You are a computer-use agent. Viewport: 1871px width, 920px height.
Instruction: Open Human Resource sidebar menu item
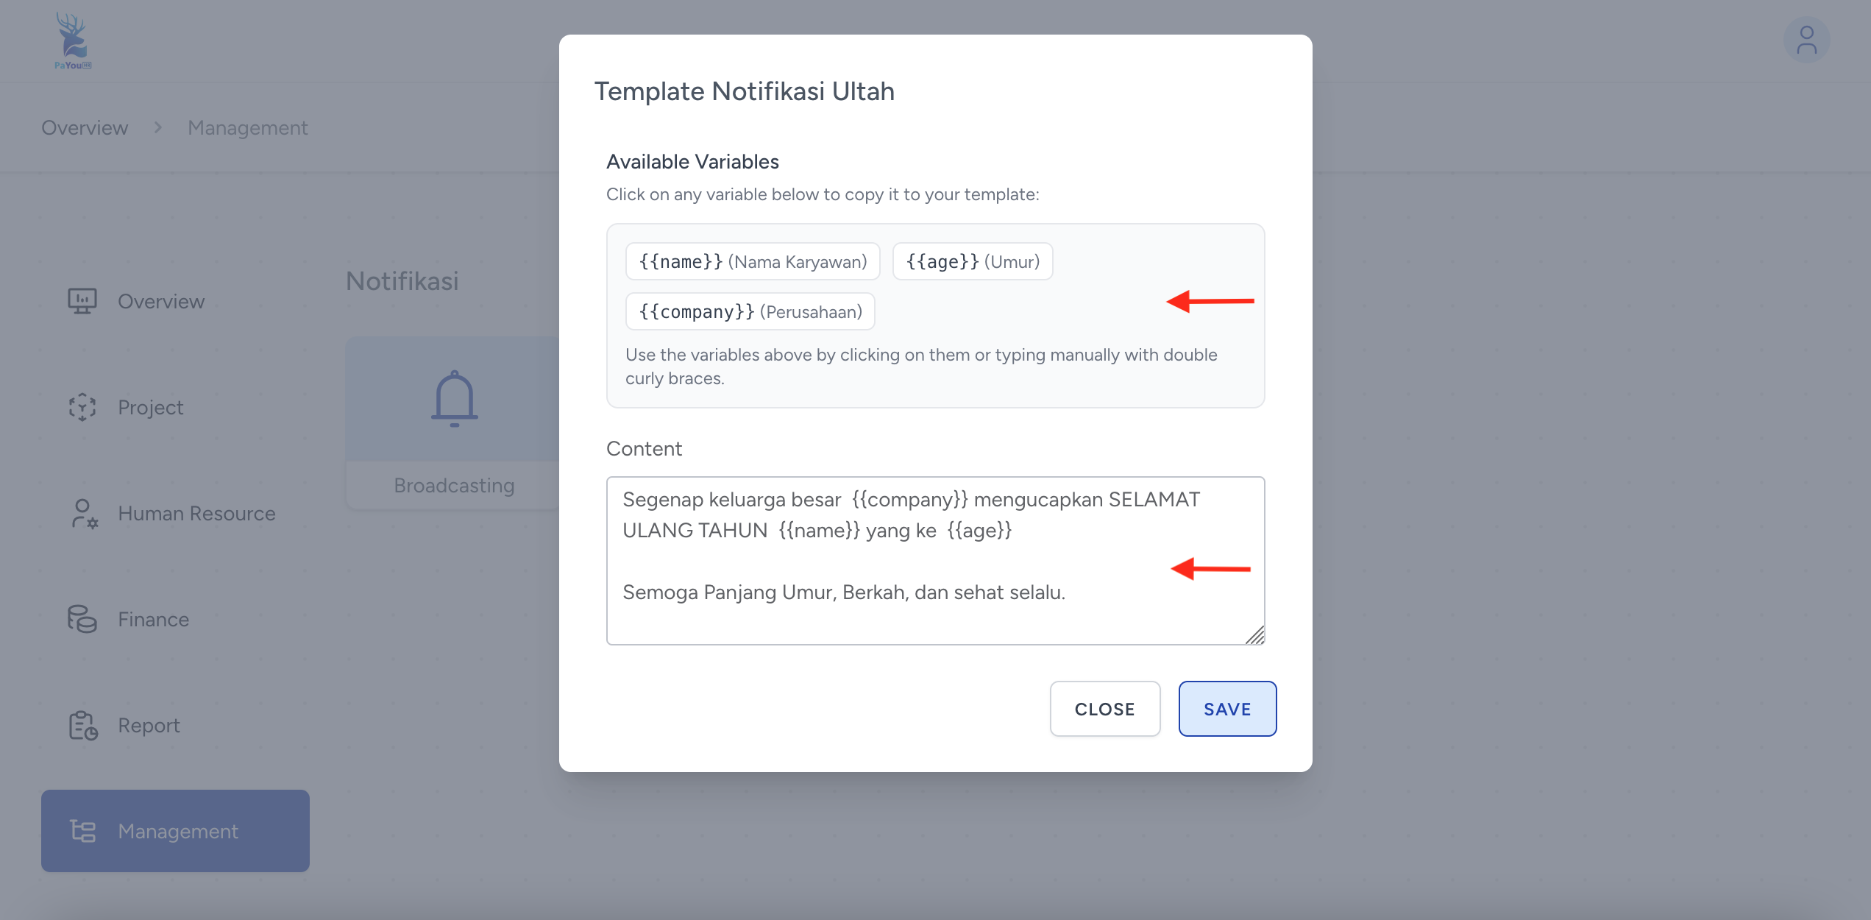click(196, 514)
